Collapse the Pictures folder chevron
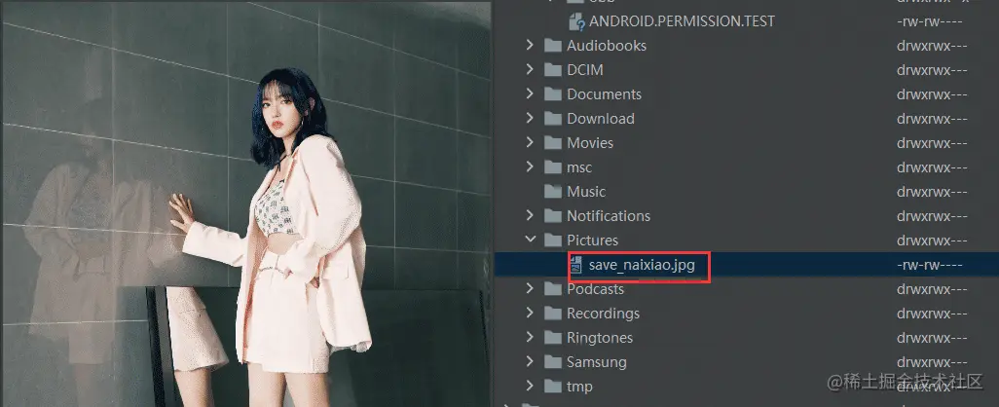The height and width of the screenshot is (407, 999). [x=530, y=240]
